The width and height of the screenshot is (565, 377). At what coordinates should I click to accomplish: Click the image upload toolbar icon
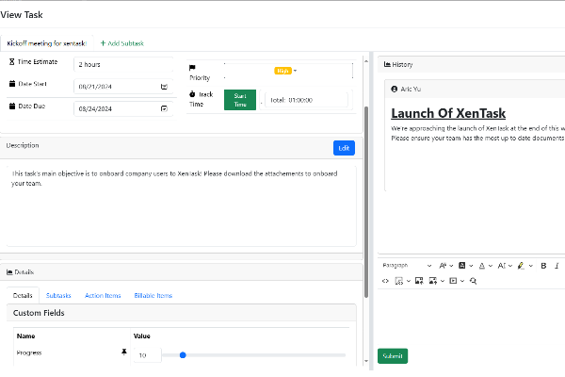[419, 281]
